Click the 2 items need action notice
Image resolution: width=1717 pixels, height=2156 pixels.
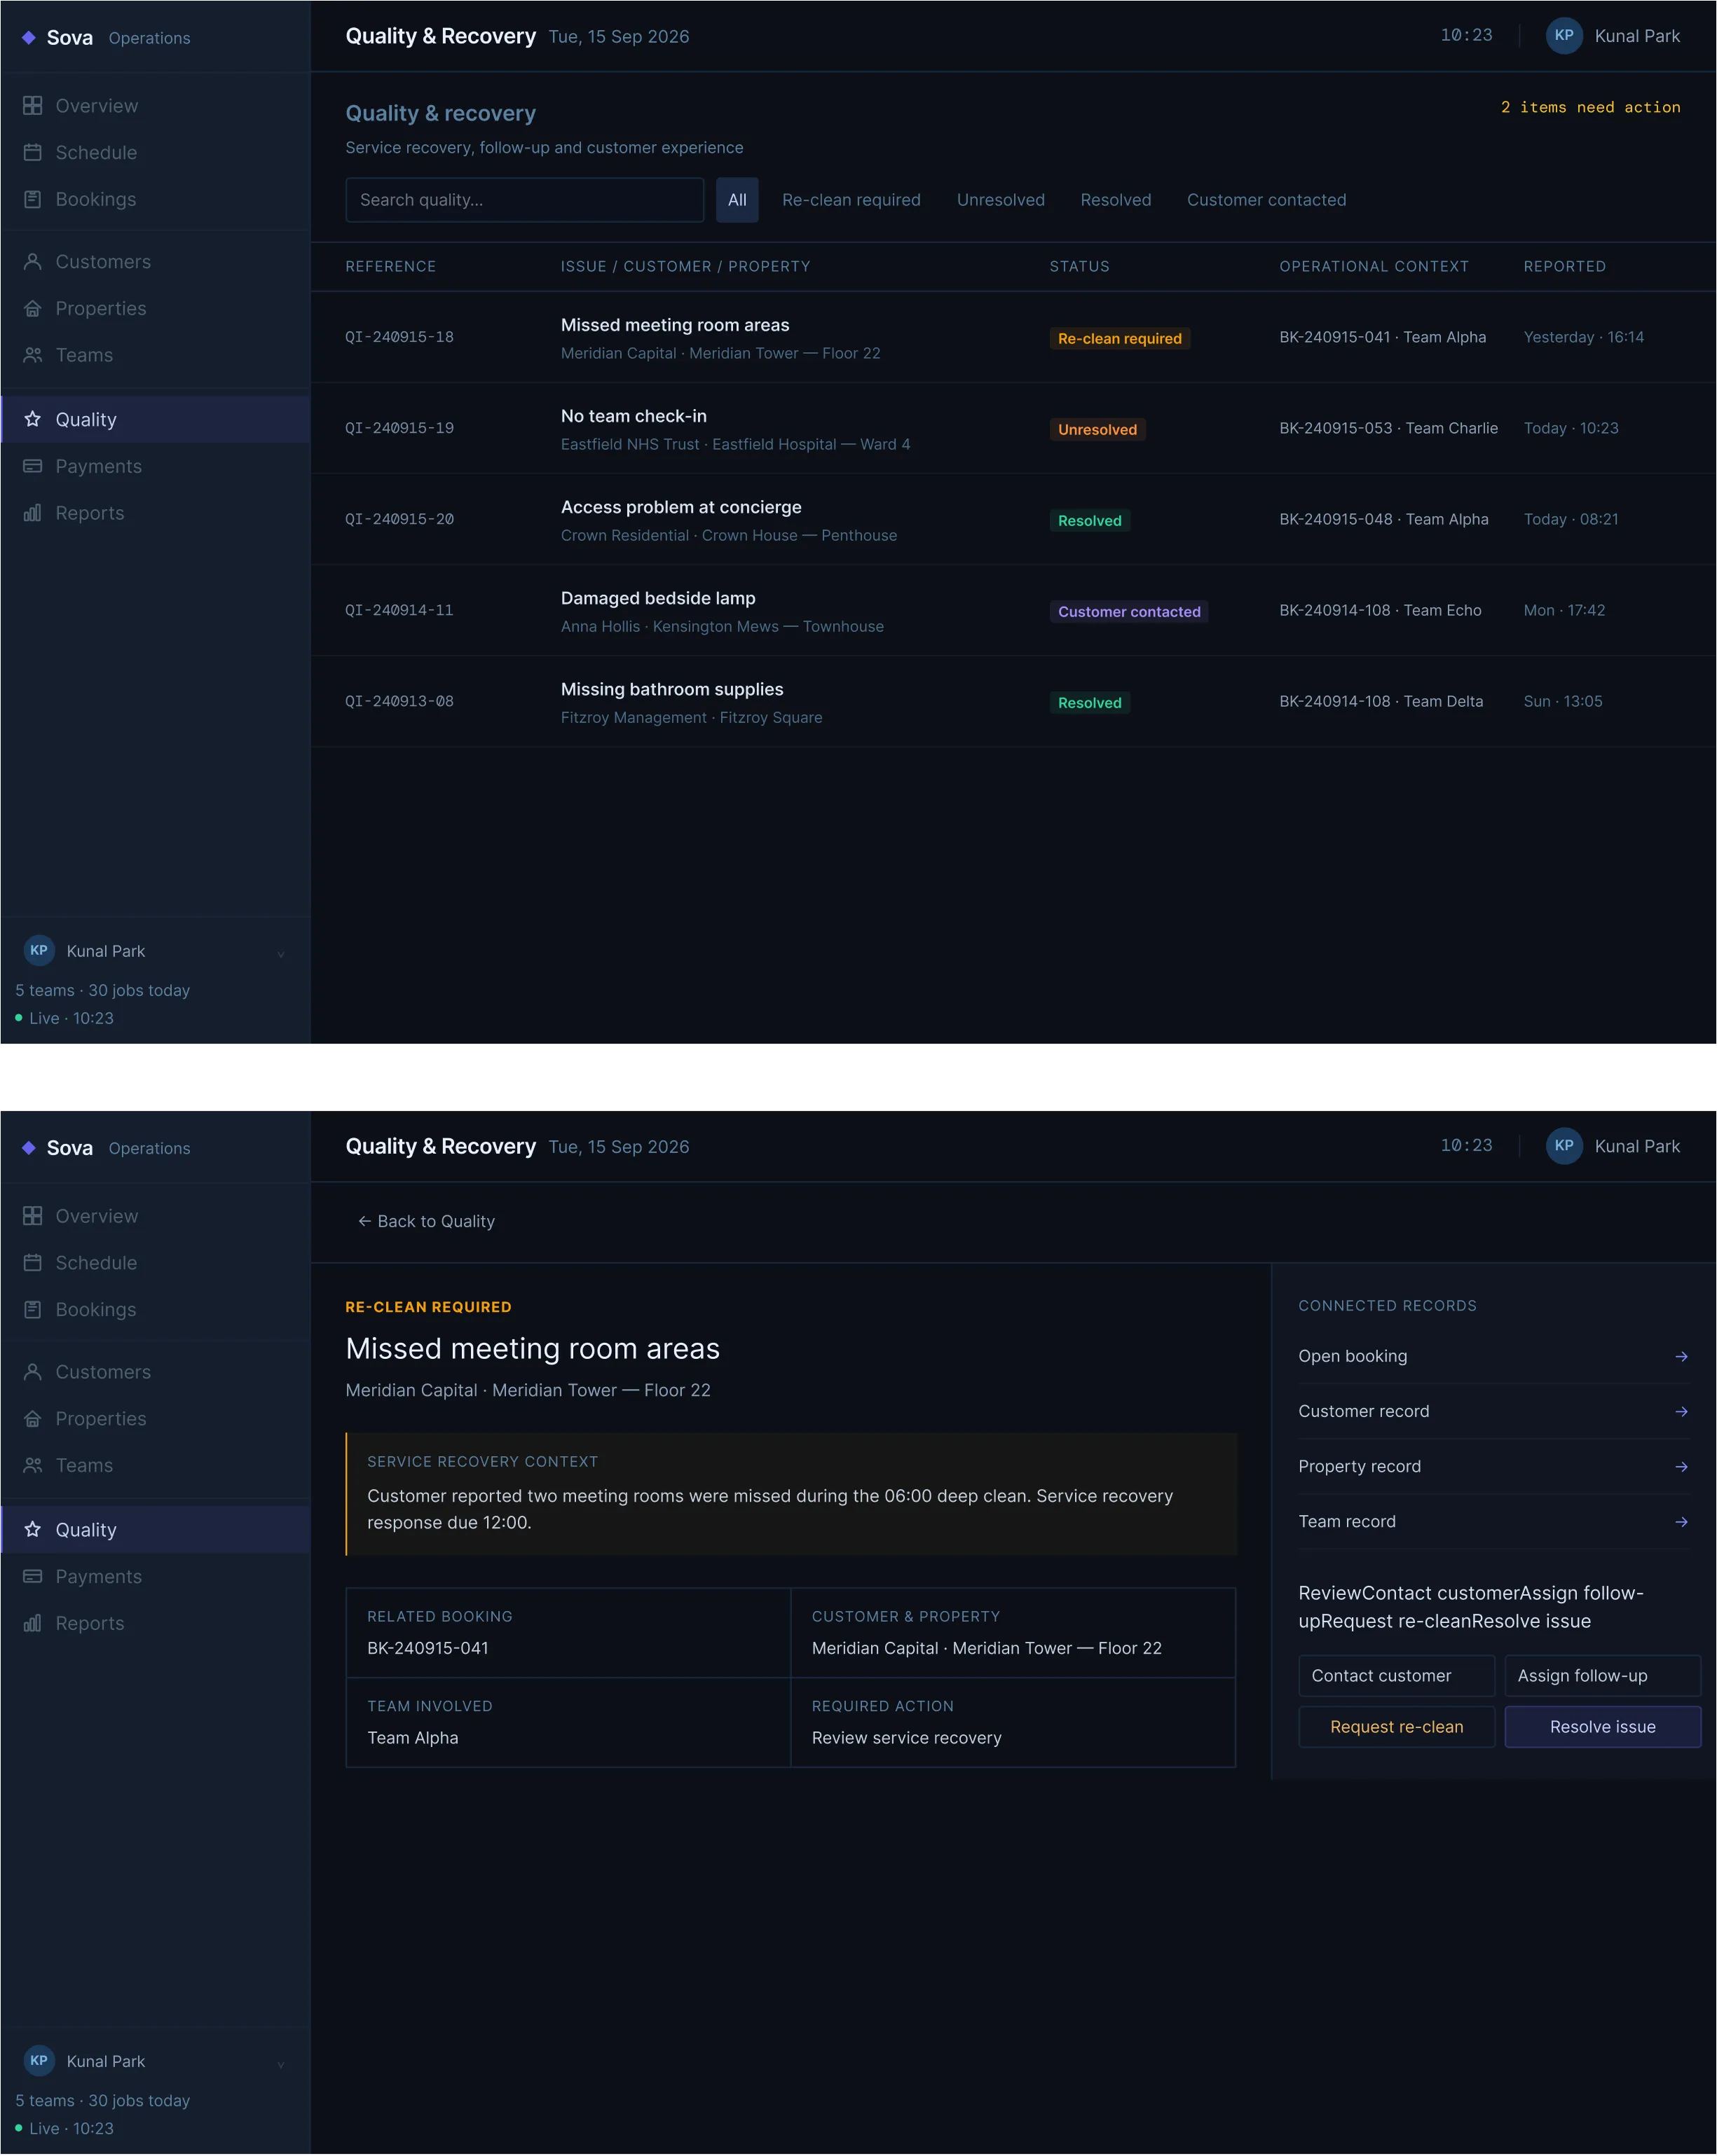pos(1590,108)
